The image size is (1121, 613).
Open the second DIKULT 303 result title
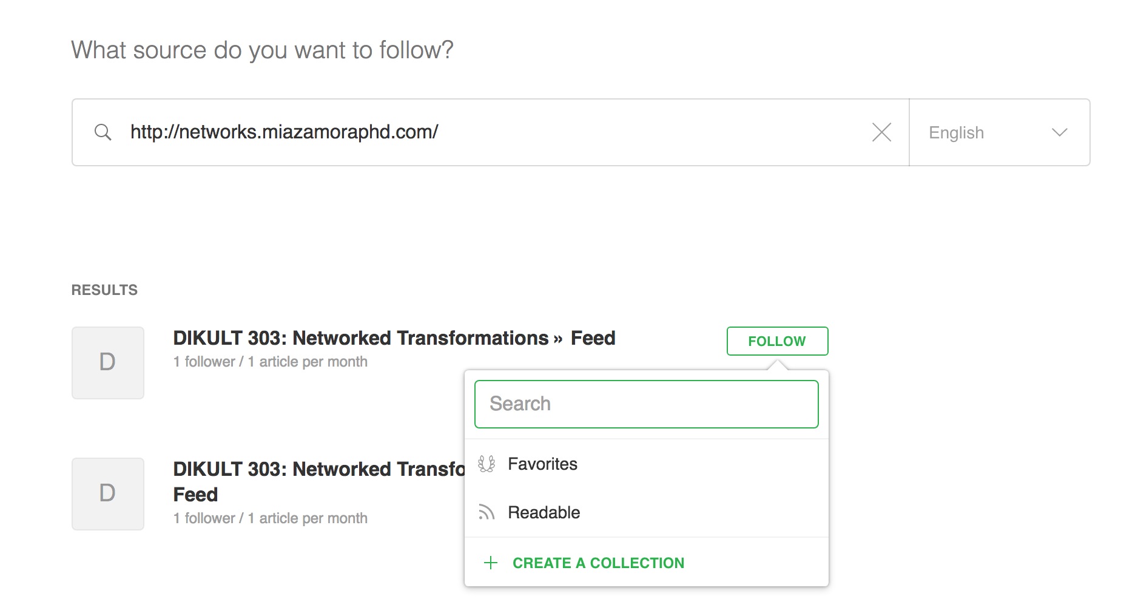(318, 470)
